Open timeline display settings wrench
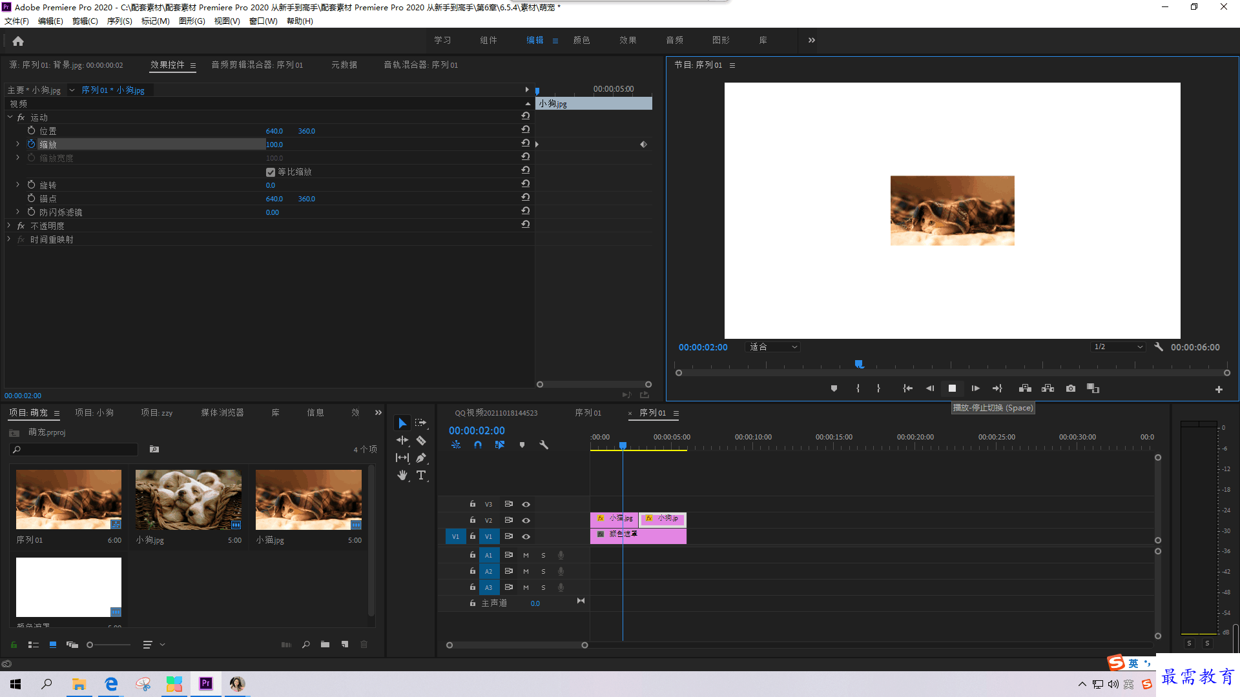Image resolution: width=1240 pixels, height=697 pixels. coord(544,445)
